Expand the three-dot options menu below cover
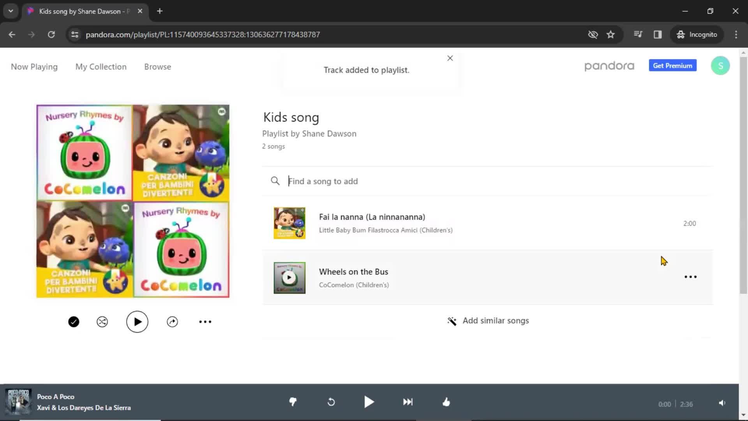The image size is (748, 421). 205,321
